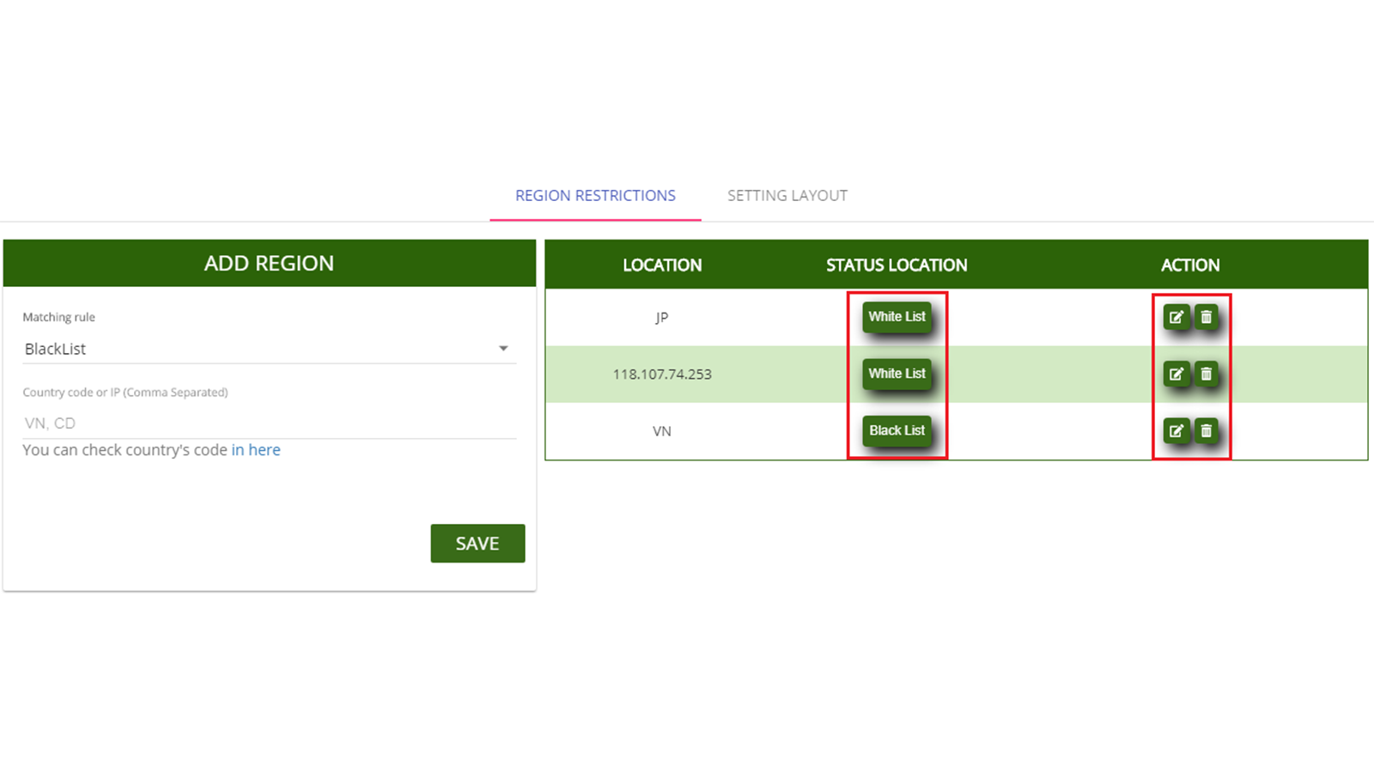Edit the 118.107.74.253 location entry

1176,374
